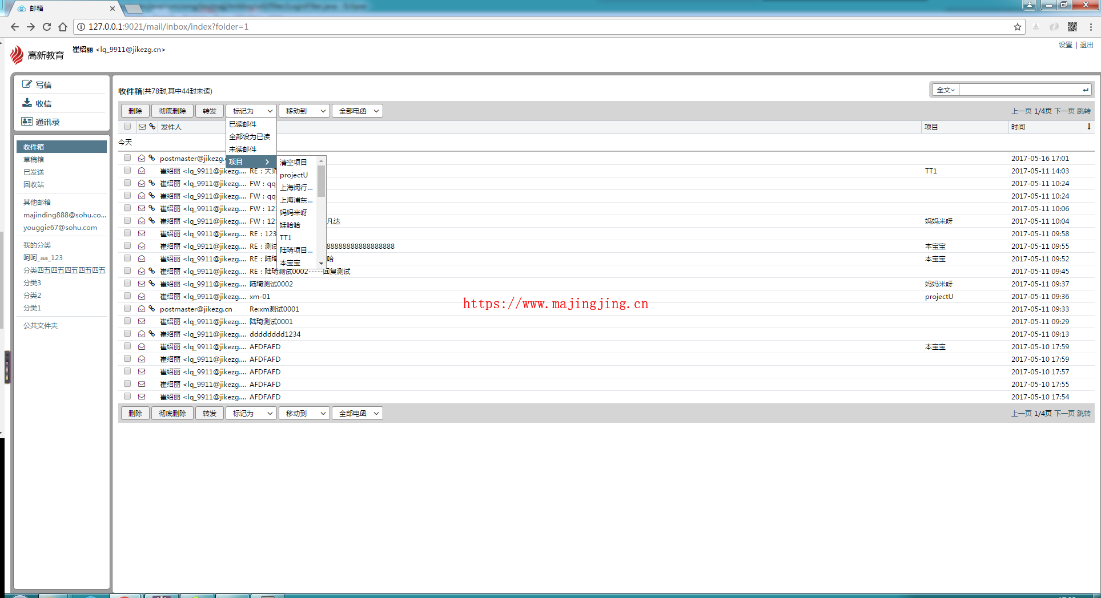This screenshot has height=598, width=1101.
Task: Click the 收信 download icon
Action: click(26, 103)
